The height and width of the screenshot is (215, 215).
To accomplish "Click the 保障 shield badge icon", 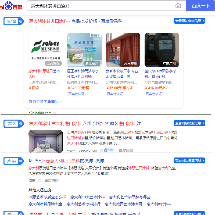I will coord(109,150).
